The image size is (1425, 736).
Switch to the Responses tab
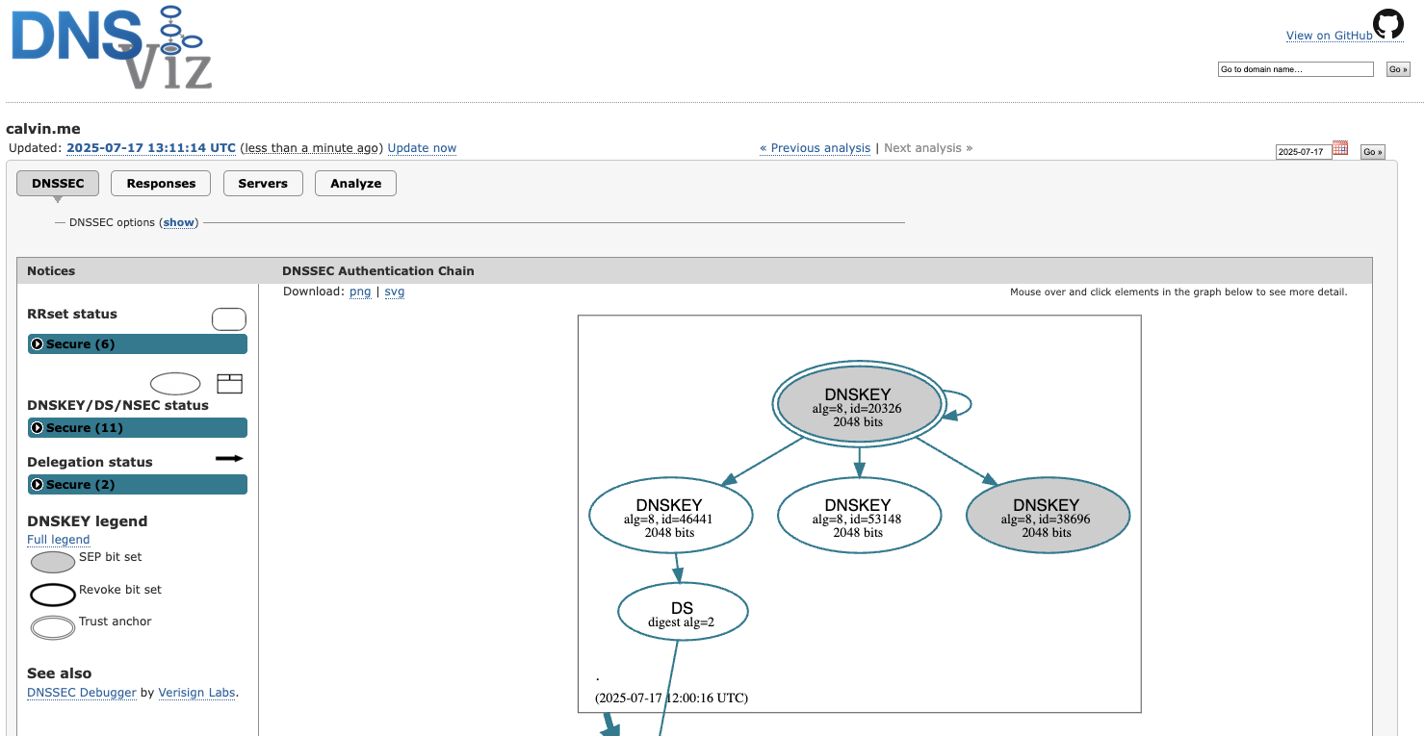pos(161,184)
